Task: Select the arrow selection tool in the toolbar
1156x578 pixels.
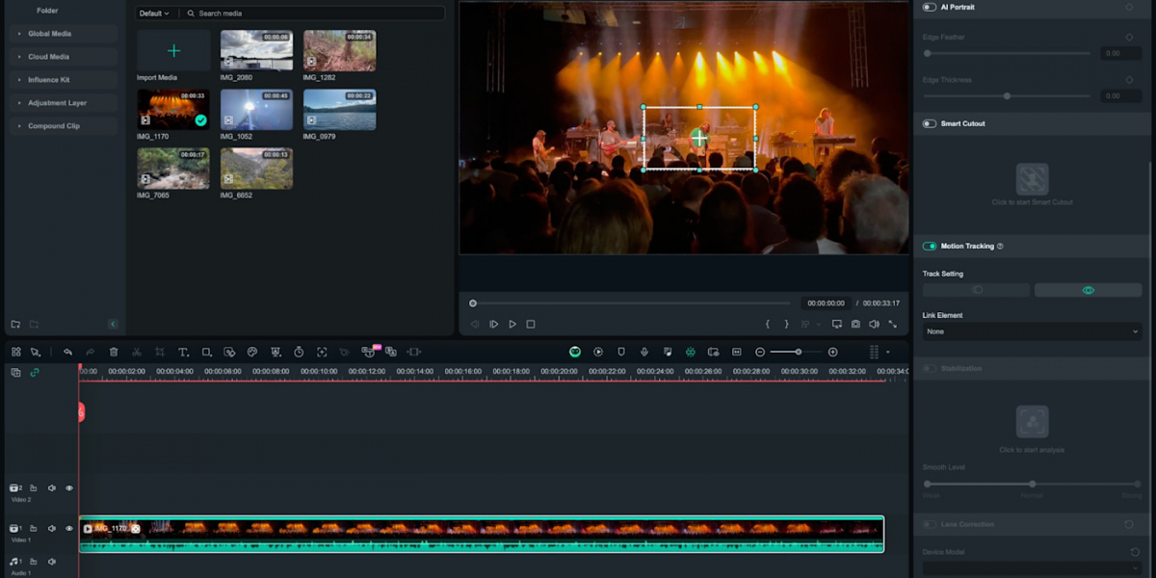Action: click(36, 353)
